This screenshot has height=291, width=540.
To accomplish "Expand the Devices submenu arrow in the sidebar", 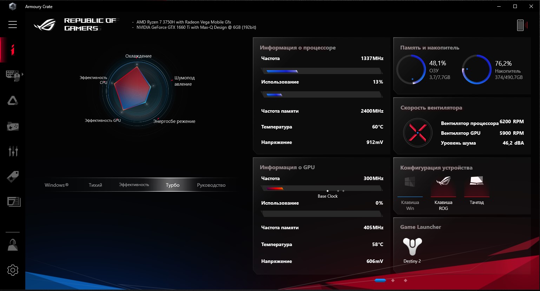I will [x=23, y=74].
